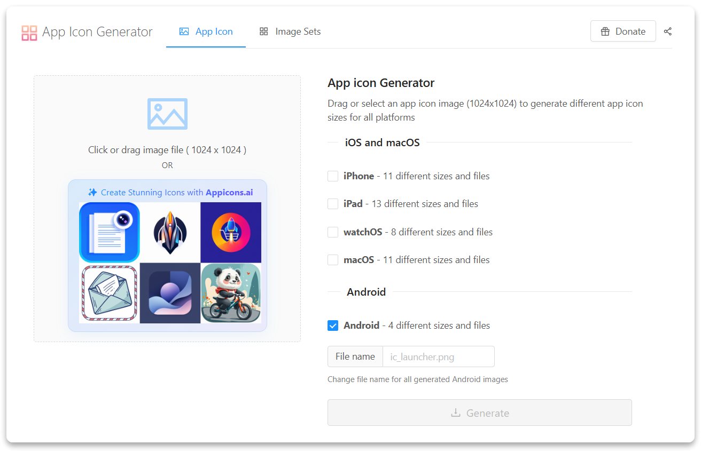
Task: Select the envelope letter icon sample
Action: pos(110,293)
